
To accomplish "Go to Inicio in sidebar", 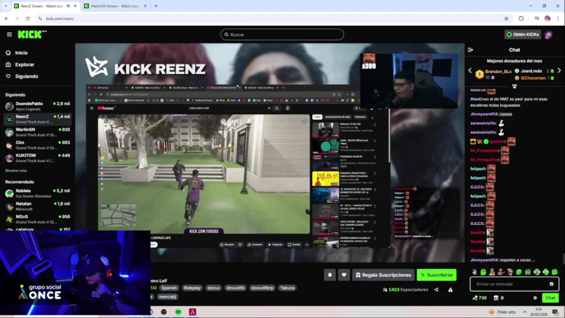I will pyautogui.click(x=17, y=53).
